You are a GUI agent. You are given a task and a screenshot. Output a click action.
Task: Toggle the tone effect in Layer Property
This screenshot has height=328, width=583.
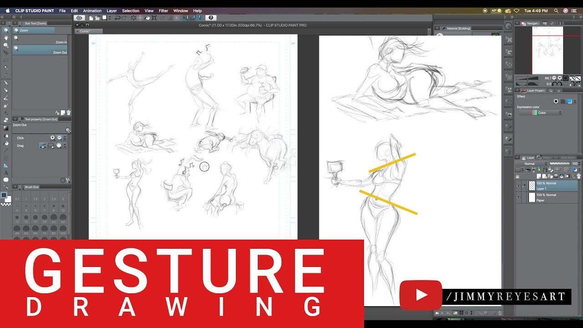coord(563,101)
